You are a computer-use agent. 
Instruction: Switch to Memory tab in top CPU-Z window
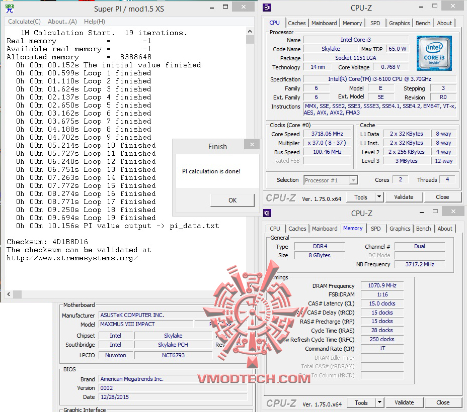[352, 23]
